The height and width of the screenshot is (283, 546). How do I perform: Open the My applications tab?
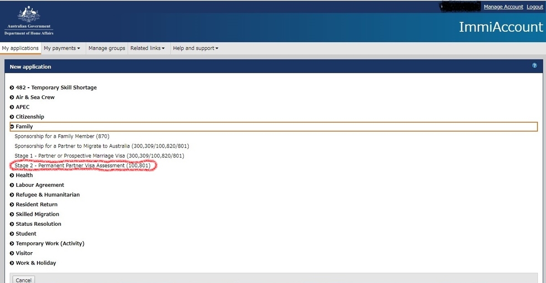20,48
